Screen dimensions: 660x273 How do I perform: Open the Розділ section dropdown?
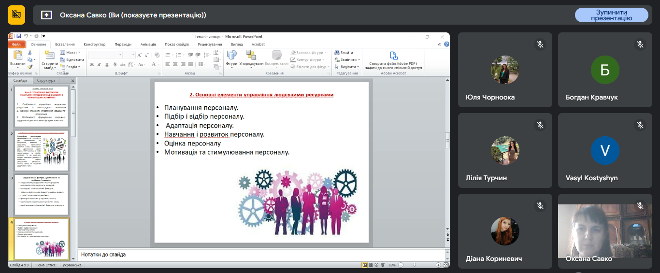pos(72,67)
